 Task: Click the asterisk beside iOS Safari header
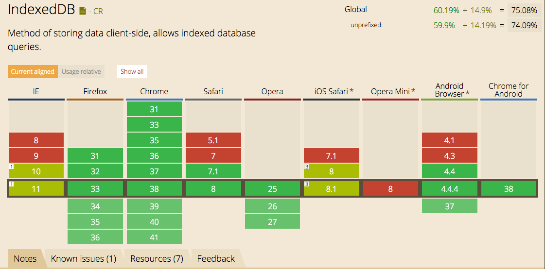[352, 91]
